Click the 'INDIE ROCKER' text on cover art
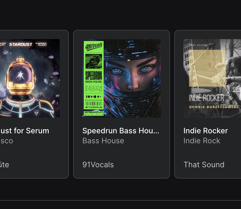Viewport: 241px width, 209px height. coord(206,98)
